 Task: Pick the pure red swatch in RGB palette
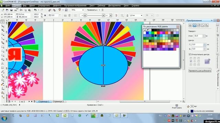tap(158, 33)
